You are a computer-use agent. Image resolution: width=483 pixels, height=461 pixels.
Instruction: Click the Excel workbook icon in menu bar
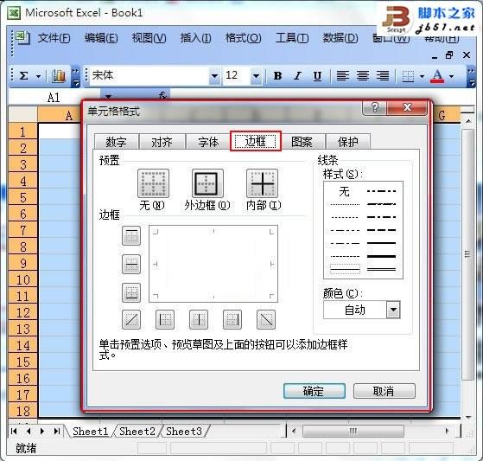tap(22, 38)
